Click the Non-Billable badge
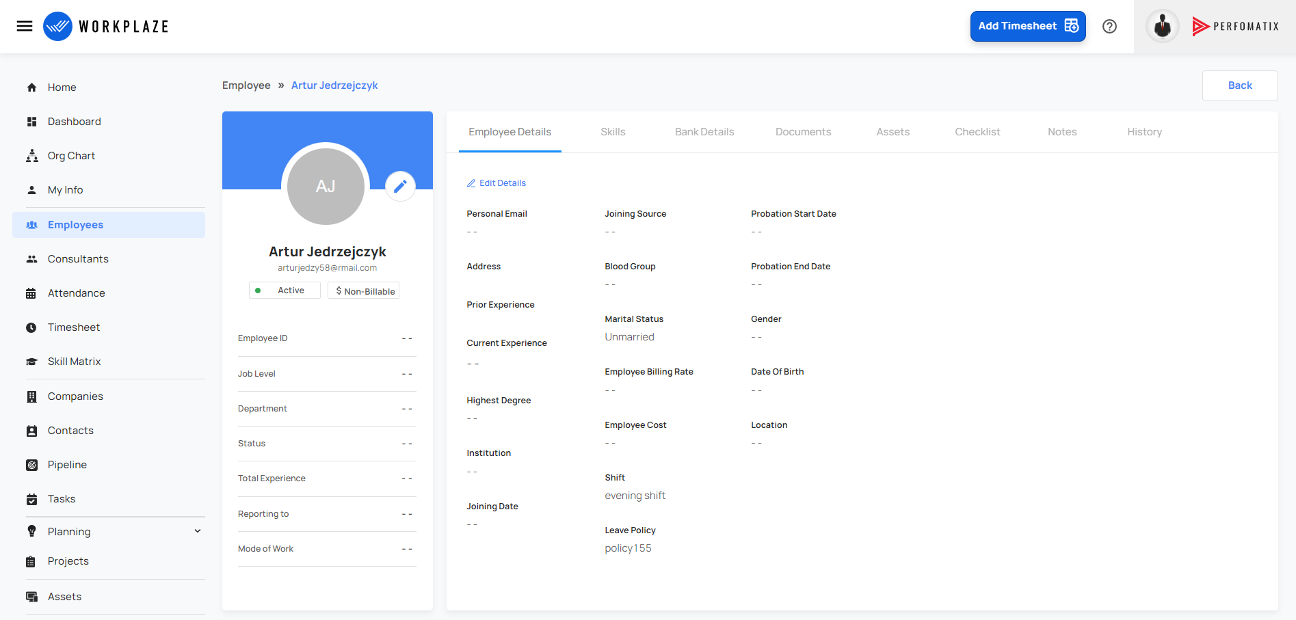 click(363, 291)
